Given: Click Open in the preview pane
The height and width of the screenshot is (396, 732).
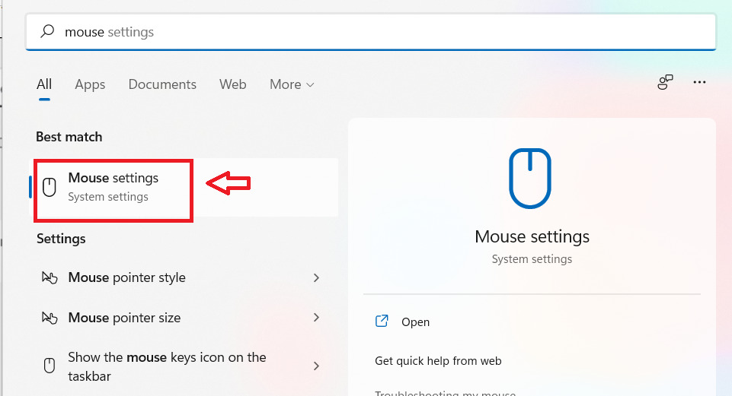Looking at the screenshot, I should (x=415, y=322).
